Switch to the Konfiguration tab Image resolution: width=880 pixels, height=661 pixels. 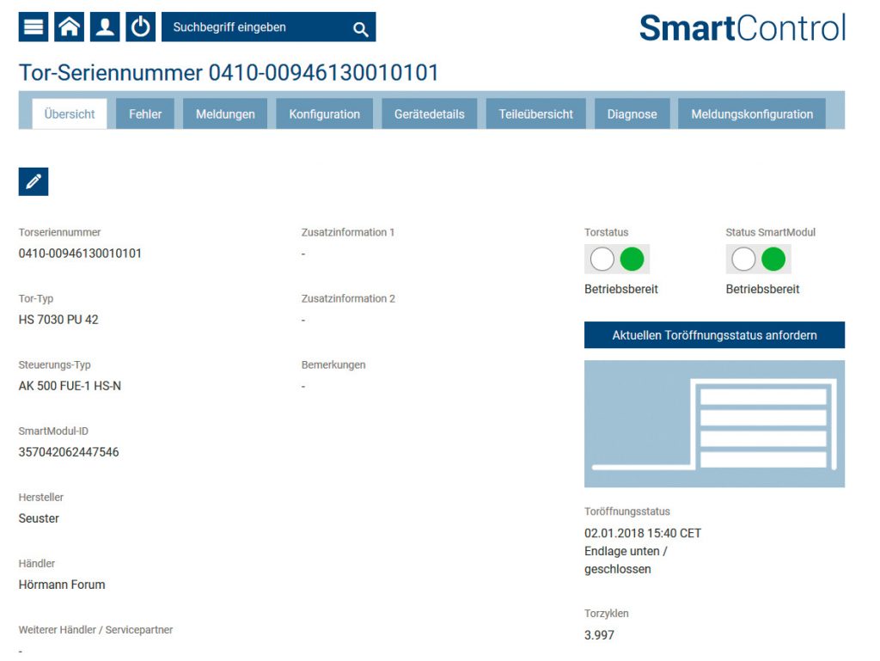tap(324, 114)
